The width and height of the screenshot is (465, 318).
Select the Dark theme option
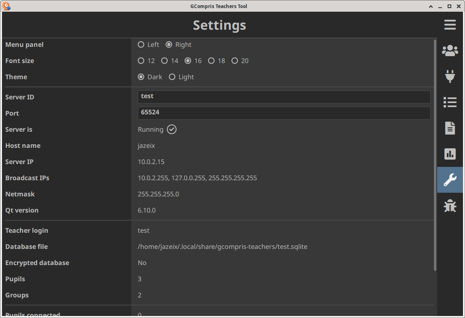coord(141,77)
